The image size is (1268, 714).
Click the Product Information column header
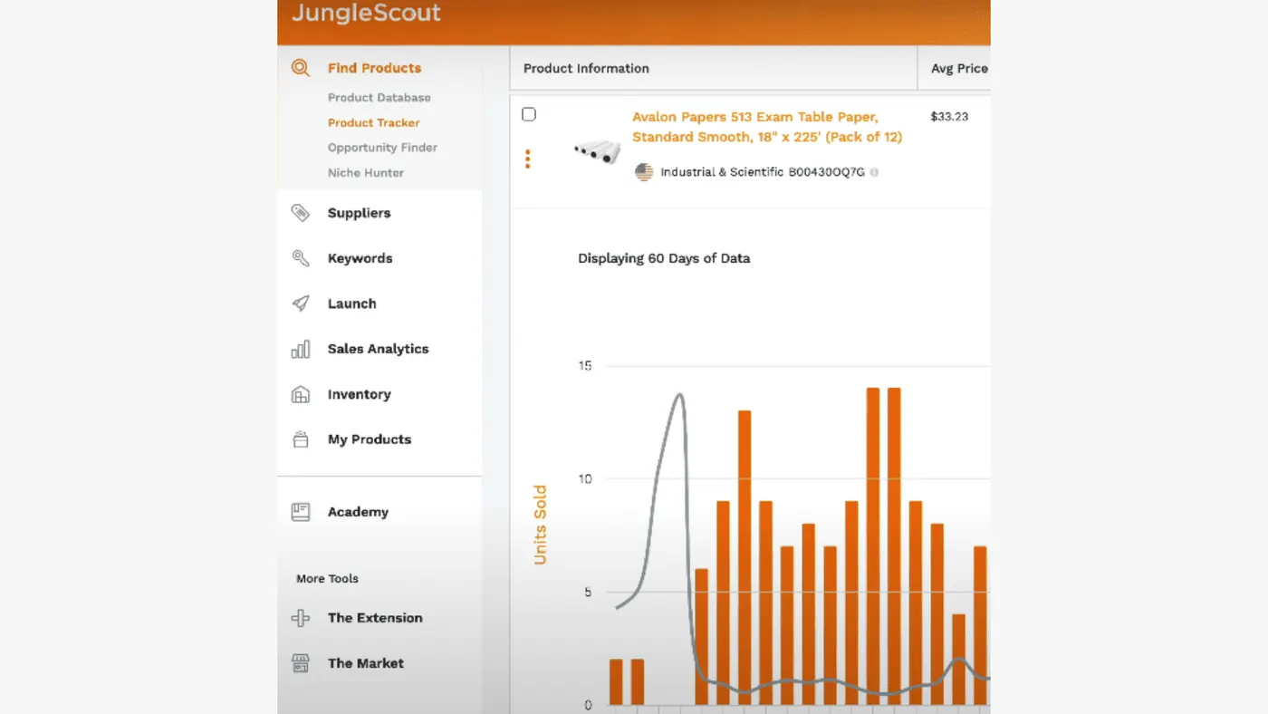[x=586, y=68]
